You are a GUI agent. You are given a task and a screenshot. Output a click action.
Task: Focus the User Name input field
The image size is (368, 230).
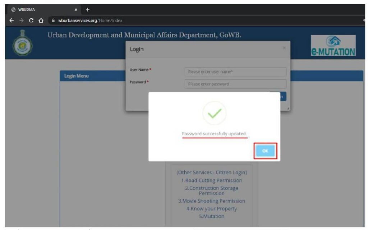235,72
